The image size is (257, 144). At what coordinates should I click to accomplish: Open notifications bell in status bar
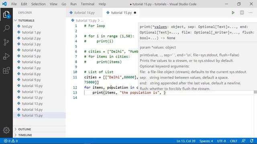pyautogui.click(x=252, y=141)
